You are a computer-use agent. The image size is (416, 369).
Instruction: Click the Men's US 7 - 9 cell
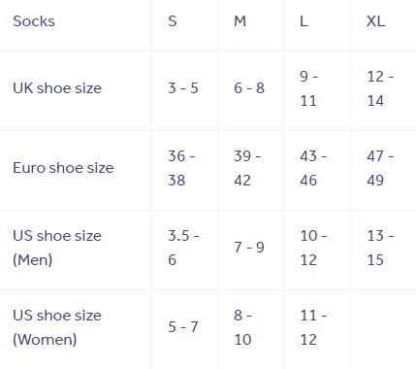249,248
